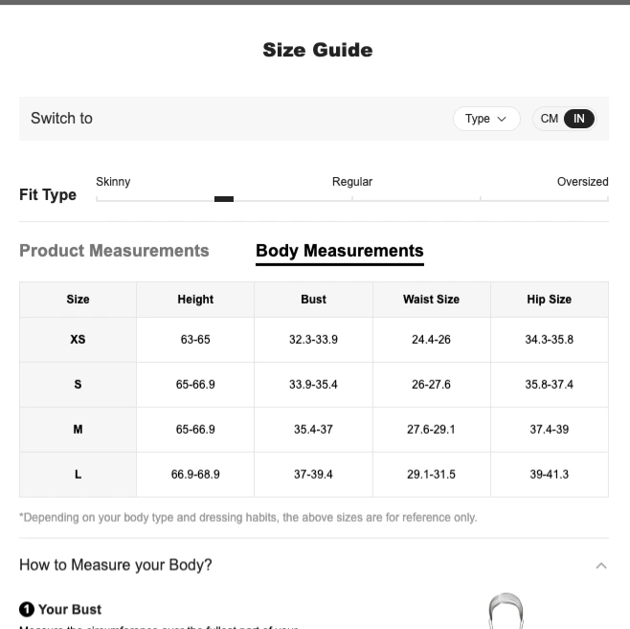Switch units to CM
This screenshot has height=629, width=630.
[549, 119]
